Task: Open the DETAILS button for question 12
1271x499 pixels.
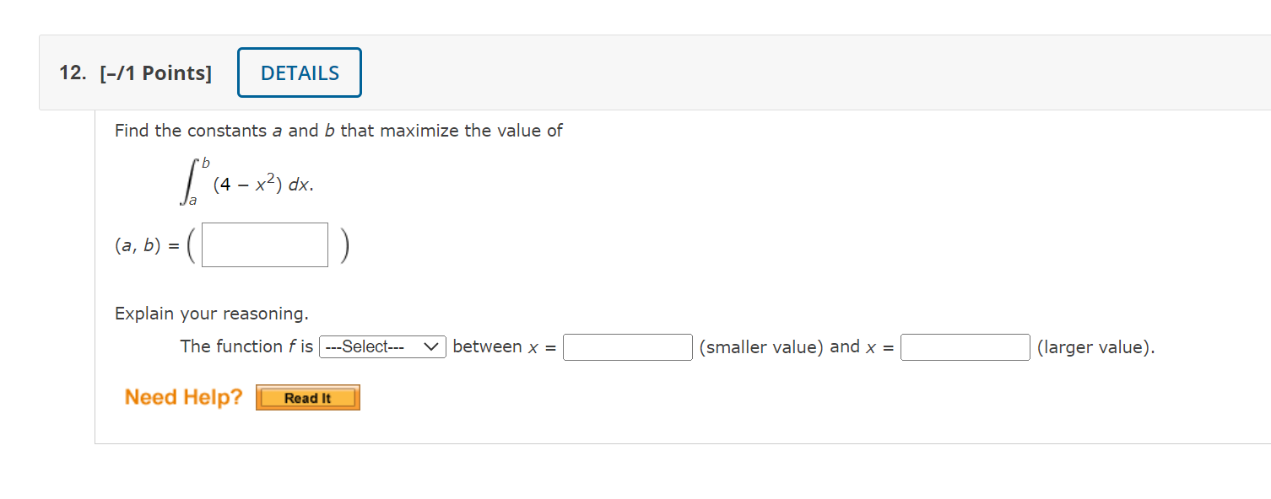Action: (x=300, y=72)
